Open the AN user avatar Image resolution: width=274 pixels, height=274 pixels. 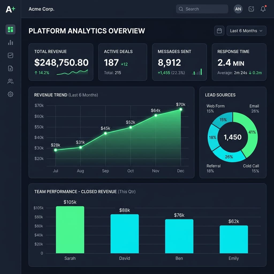click(x=238, y=9)
